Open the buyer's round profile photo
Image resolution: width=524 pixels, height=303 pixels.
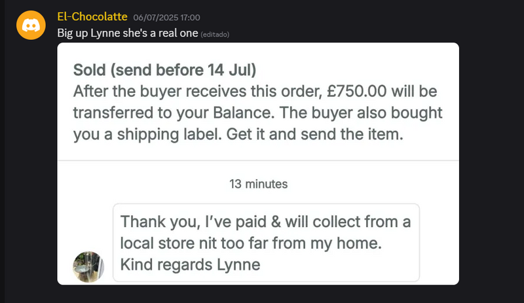coord(88,267)
